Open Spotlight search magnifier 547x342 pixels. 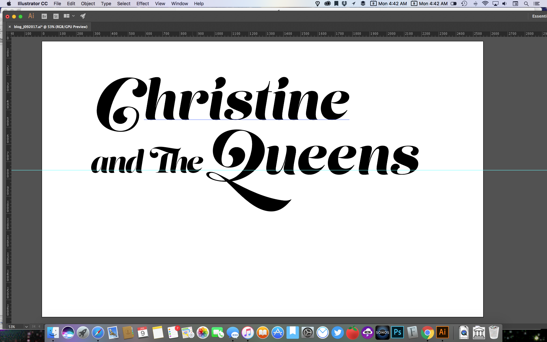click(526, 4)
